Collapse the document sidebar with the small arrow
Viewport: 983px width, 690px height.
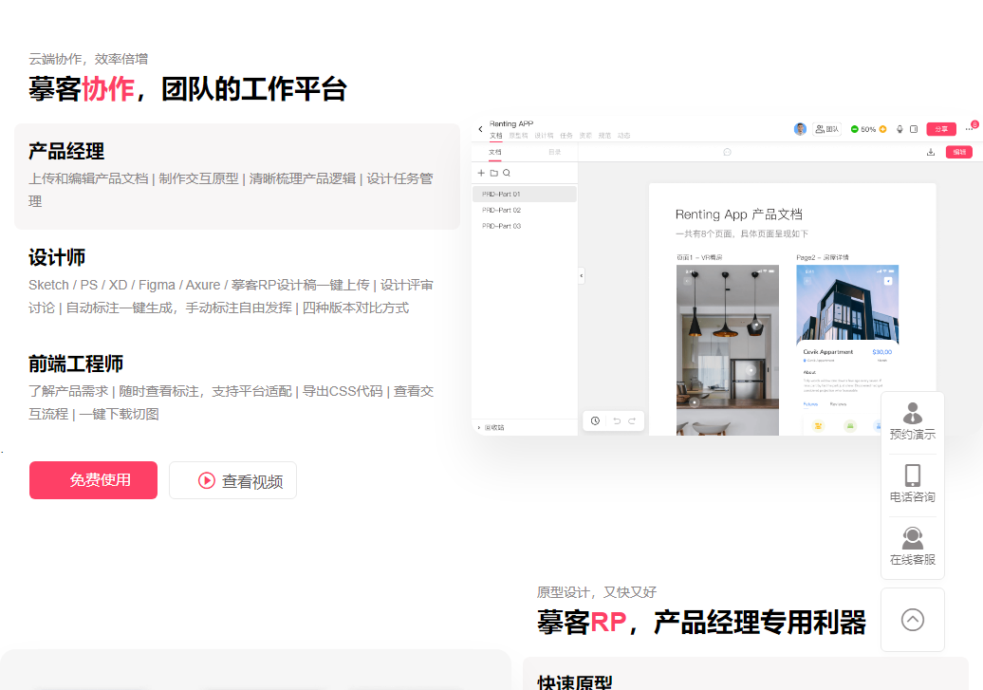(581, 275)
